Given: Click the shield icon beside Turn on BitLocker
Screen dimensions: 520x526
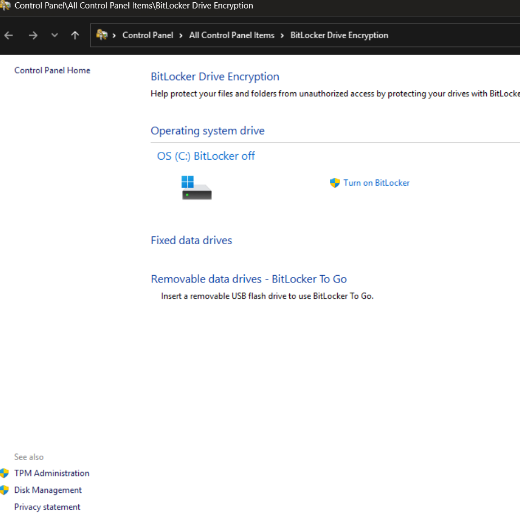Looking at the screenshot, I should coord(335,183).
